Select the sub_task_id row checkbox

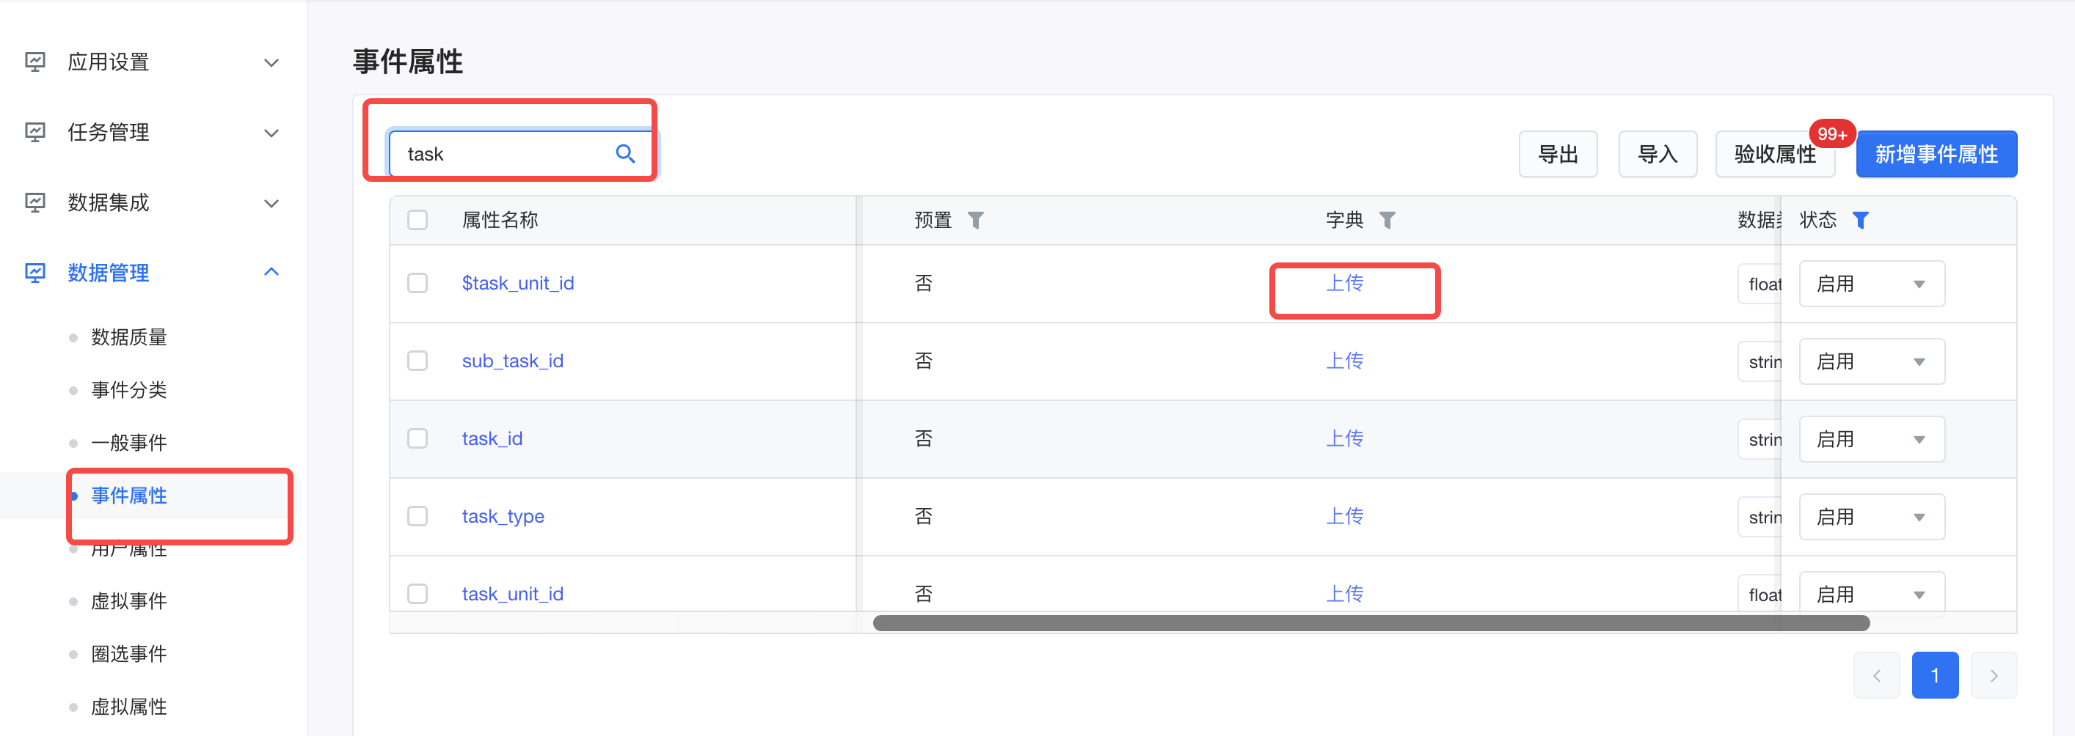click(x=417, y=361)
